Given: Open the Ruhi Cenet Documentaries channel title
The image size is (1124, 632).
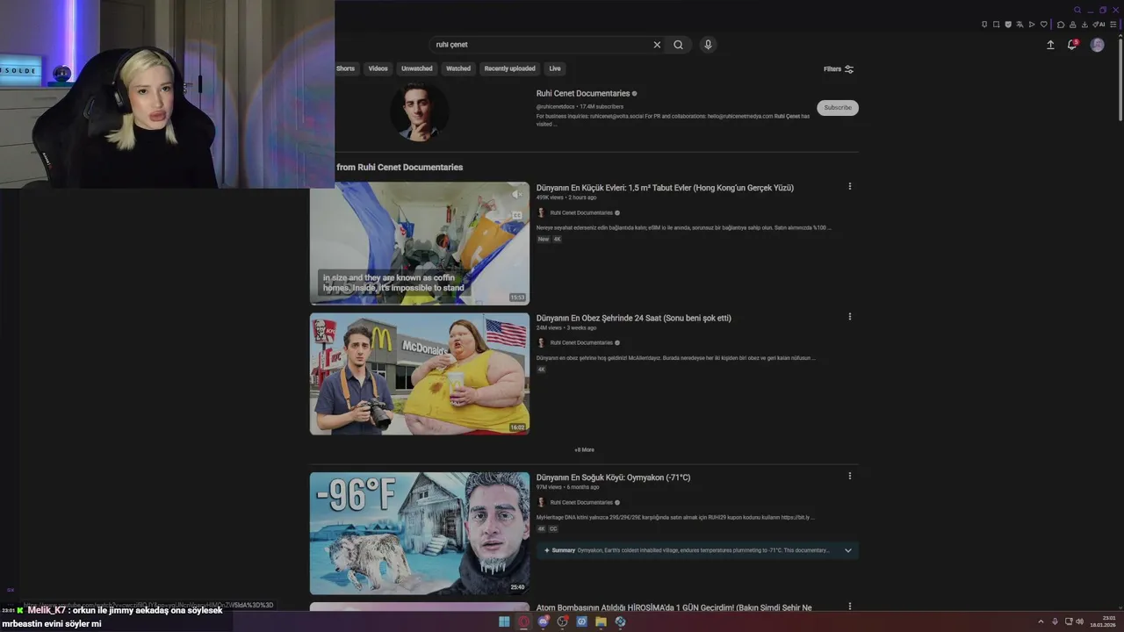Looking at the screenshot, I should coord(583,93).
